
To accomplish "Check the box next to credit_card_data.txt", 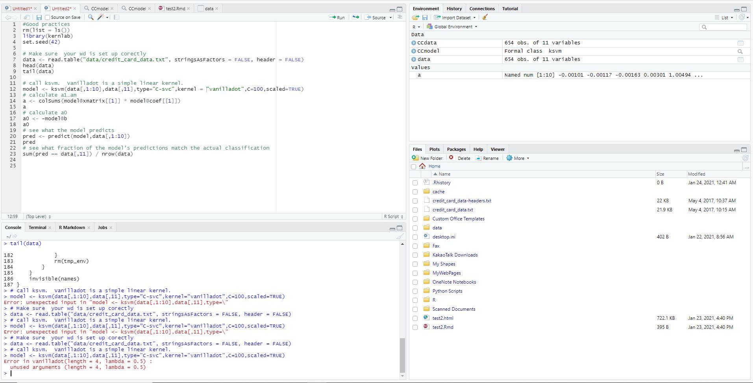I will point(415,210).
